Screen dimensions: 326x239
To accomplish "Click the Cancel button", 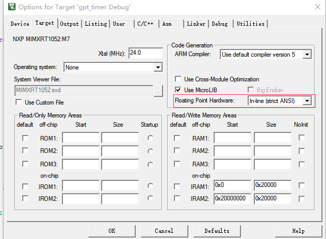I will click(x=164, y=231).
